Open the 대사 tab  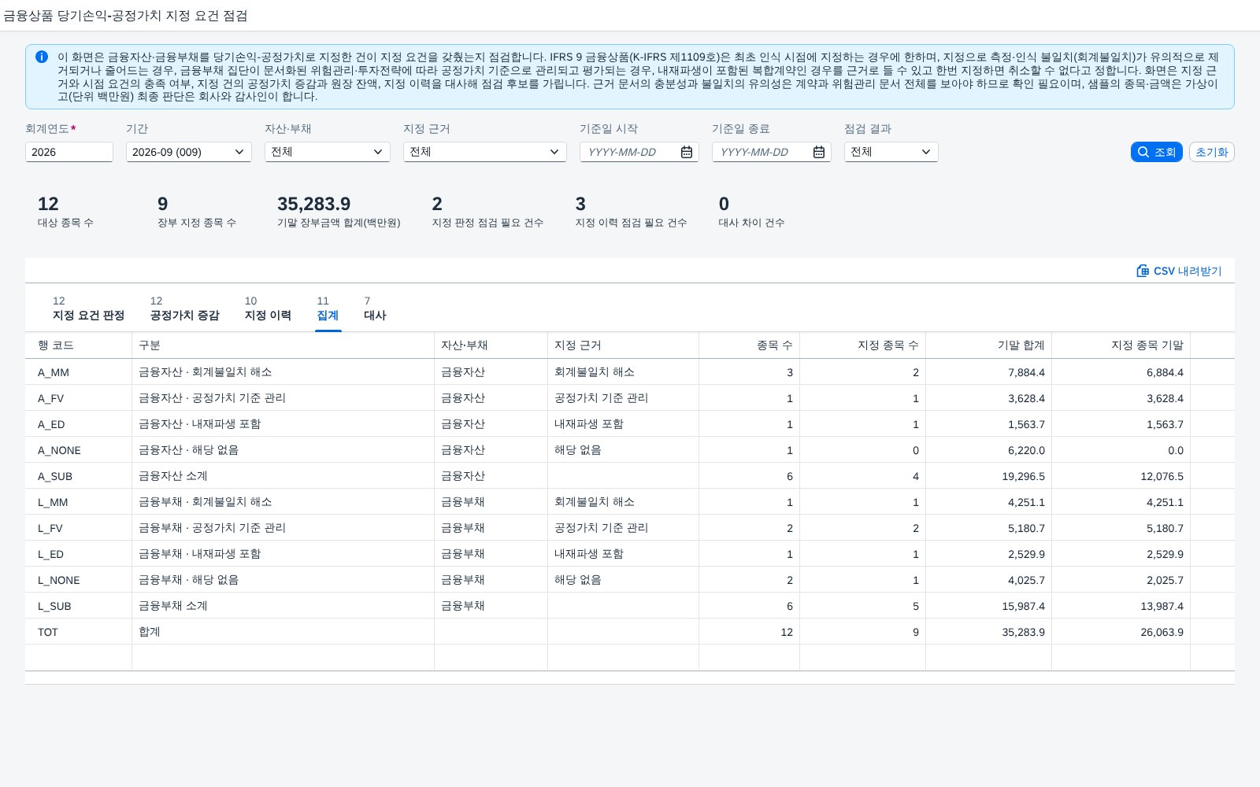coord(375,309)
